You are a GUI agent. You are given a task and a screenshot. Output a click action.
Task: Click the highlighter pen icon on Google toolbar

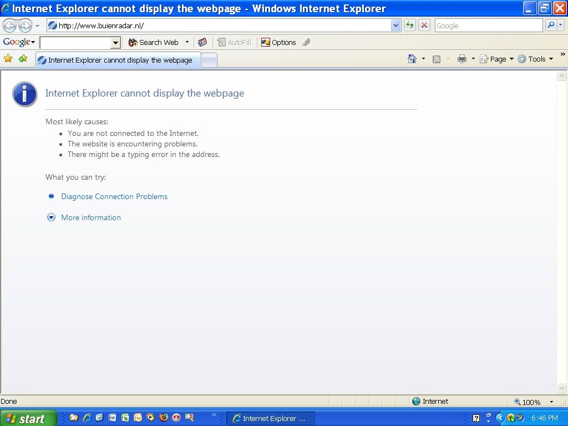(306, 42)
